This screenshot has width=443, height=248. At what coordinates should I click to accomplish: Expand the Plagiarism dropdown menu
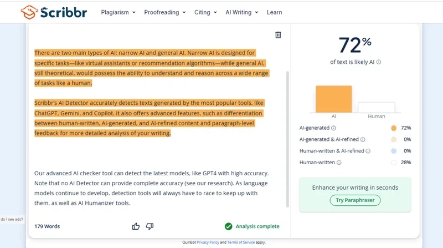[x=118, y=12]
